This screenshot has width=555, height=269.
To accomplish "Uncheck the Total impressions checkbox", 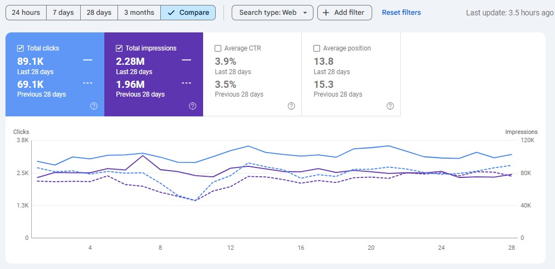I will pos(119,48).
